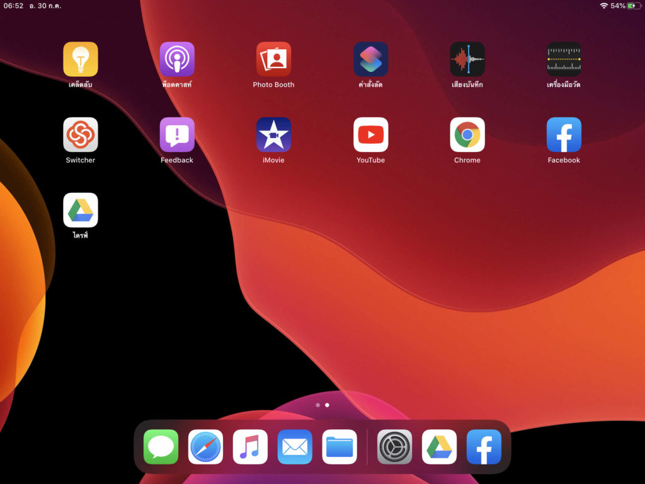Screen dimensions: 645x484
Task: Open Messages from the dock
Action: click(161, 447)
